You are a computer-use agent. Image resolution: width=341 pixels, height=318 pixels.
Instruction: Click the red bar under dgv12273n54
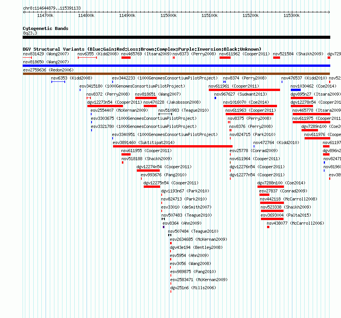pos(105,106)
